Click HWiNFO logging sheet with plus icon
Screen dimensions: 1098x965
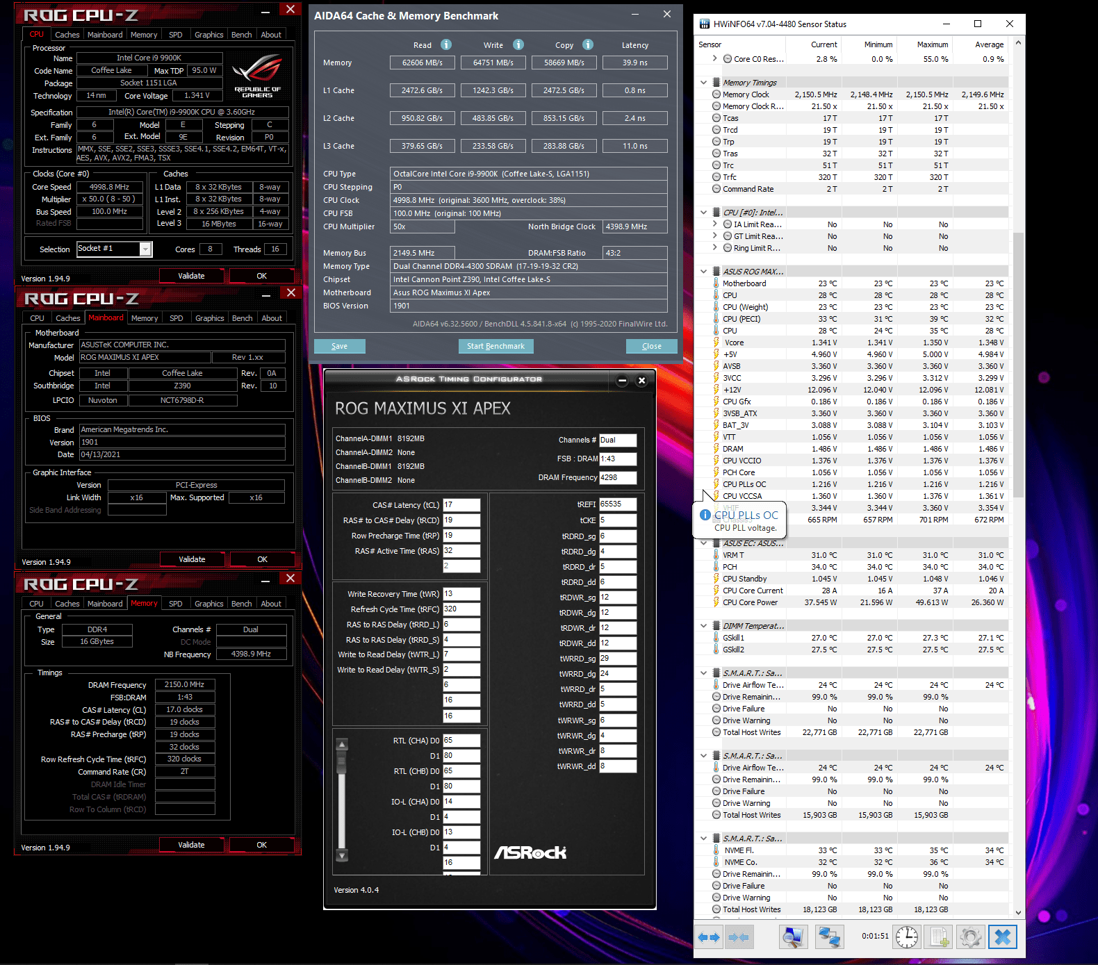coord(939,937)
